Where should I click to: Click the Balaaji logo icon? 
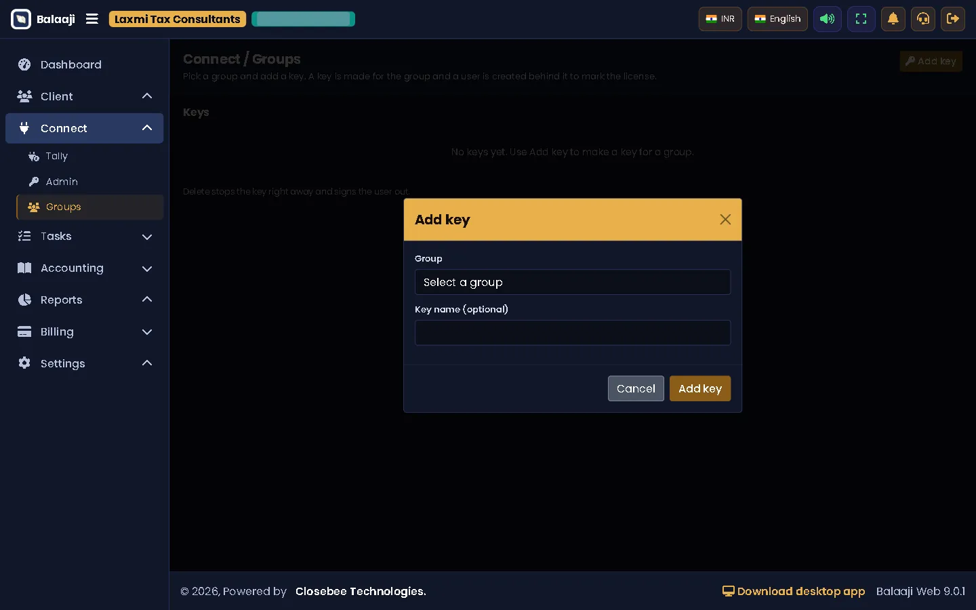click(21, 19)
